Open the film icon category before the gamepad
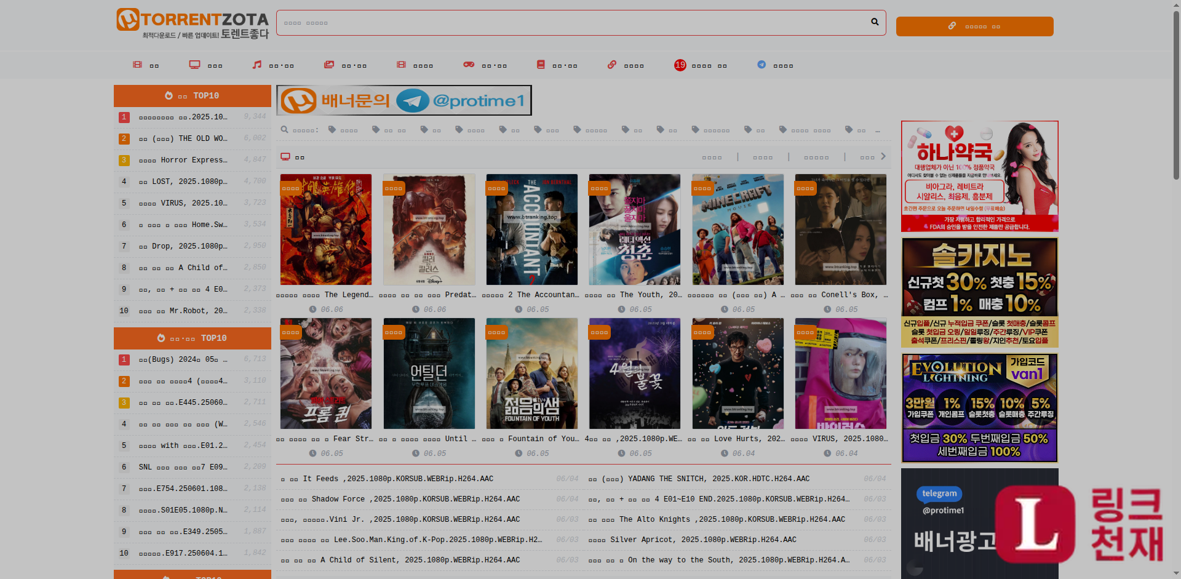This screenshot has width=1181, height=579. tap(401, 65)
